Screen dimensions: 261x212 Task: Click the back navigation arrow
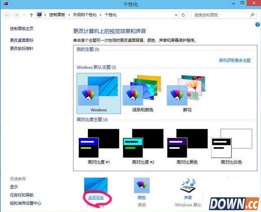point(7,15)
